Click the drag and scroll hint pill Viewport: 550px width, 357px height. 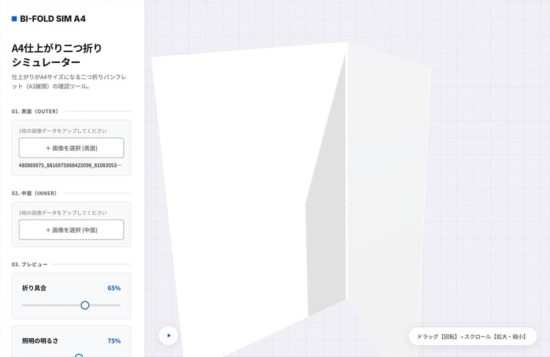[473, 336]
